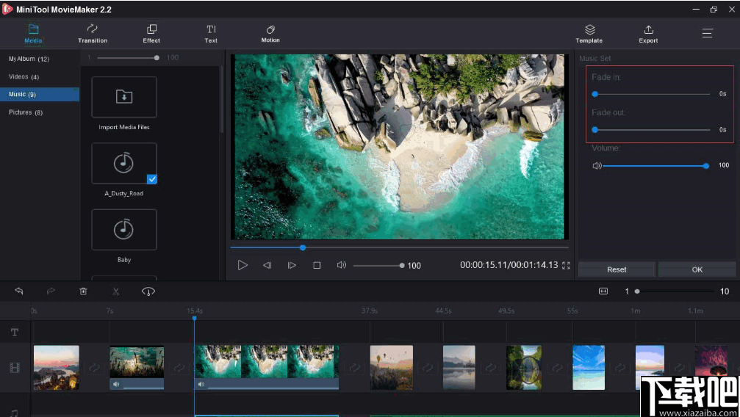
Task: Open the Effect tab
Action: click(151, 34)
